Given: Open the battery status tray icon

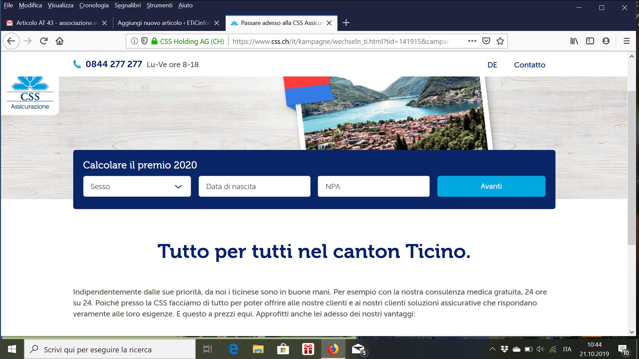Looking at the screenshot, I should click(x=529, y=349).
